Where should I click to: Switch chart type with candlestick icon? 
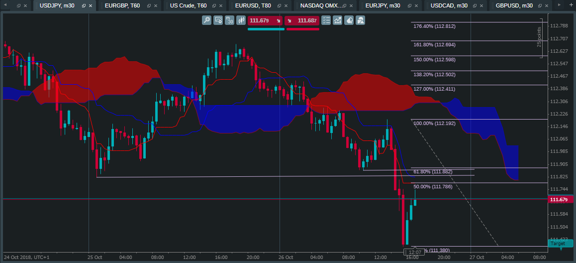tap(241, 20)
